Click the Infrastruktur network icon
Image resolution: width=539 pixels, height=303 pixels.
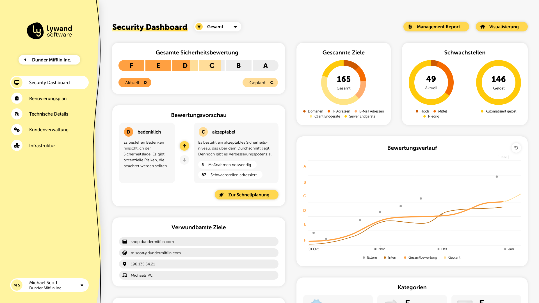(x=17, y=146)
